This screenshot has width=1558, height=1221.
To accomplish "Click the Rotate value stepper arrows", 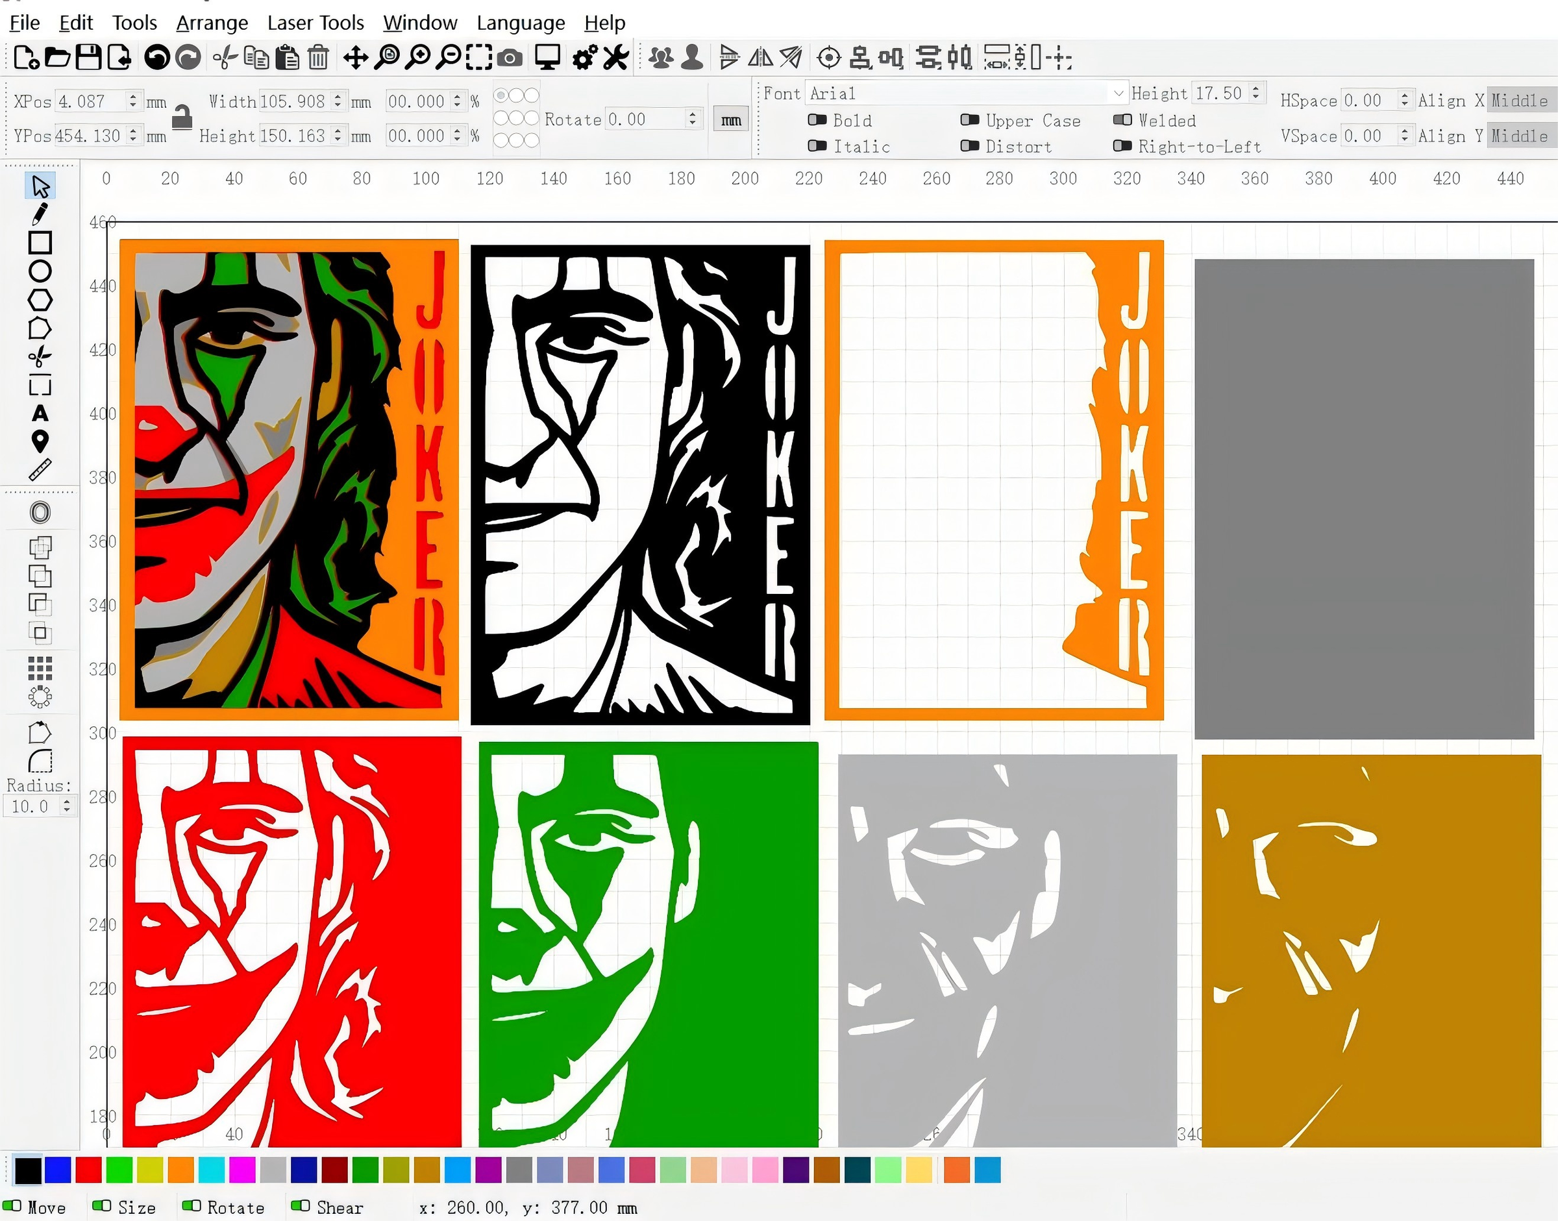I will pos(691,119).
